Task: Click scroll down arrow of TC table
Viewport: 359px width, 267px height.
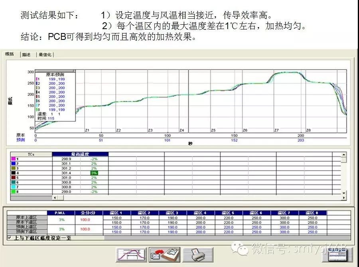Action: (344, 193)
